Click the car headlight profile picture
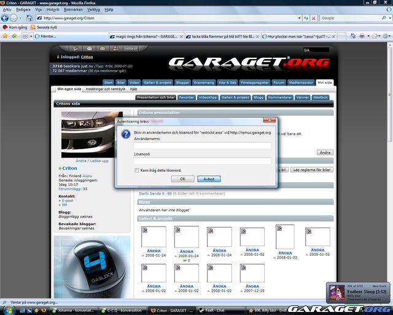 pos(92,135)
